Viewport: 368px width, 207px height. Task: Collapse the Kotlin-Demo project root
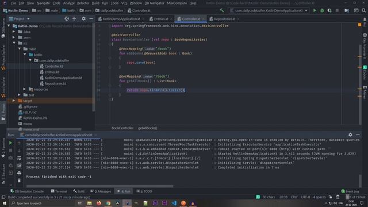9,26
